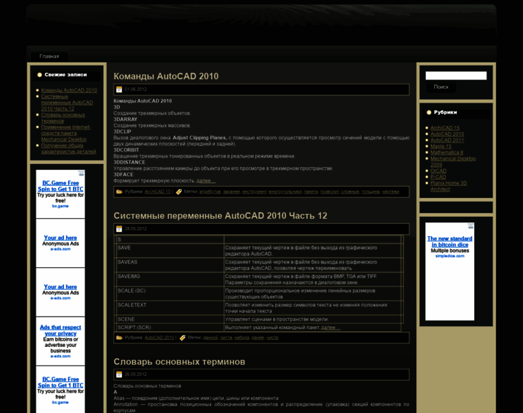Click calendar icon next to 28.05.2012

pos(119,229)
